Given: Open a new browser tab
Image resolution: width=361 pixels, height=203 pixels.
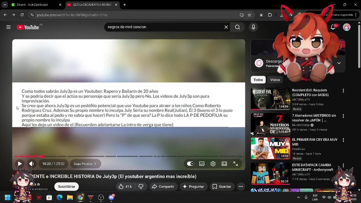Looking at the screenshot, I should click(125, 5).
